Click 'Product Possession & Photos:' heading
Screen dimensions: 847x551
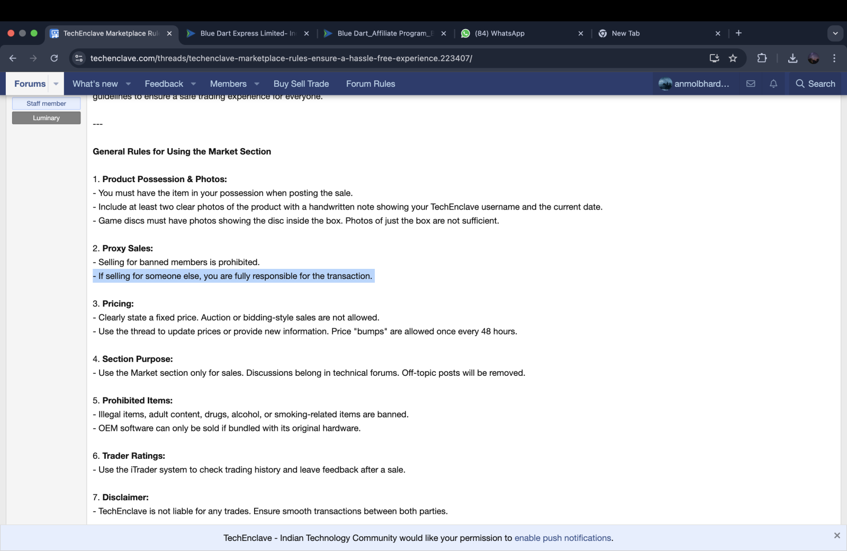(x=165, y=179)
